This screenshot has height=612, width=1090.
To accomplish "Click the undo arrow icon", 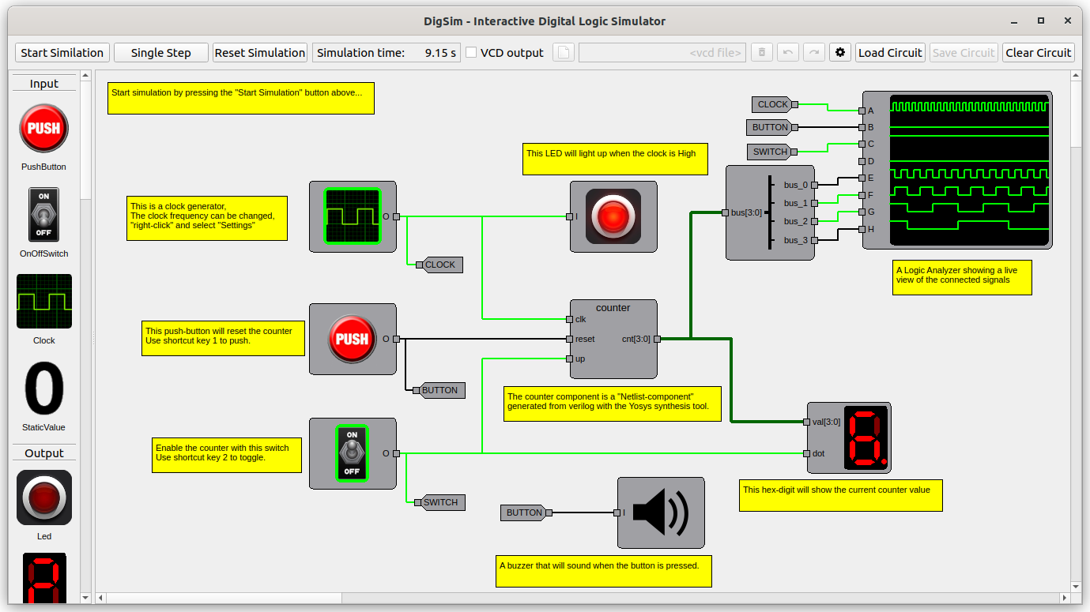I will pyautogui.click(x=787, y=52).
